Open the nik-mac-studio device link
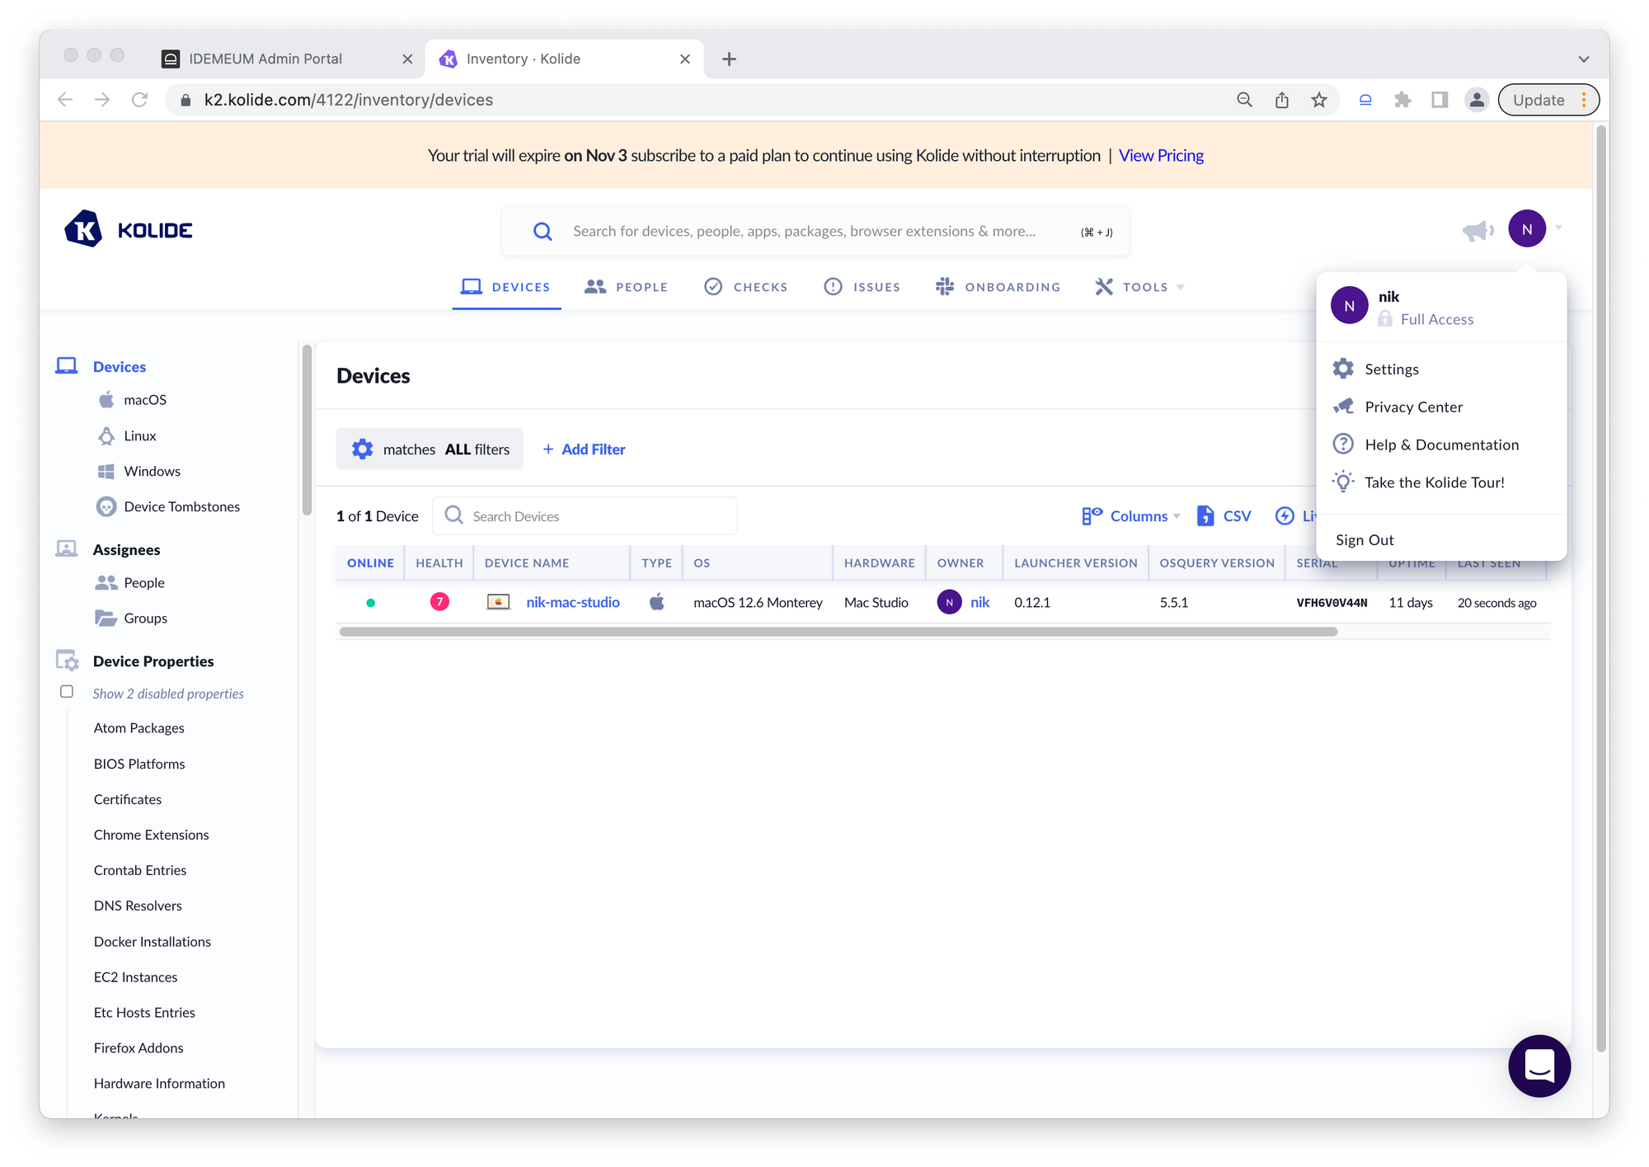The width and height of the screenshot is (1649, 1167). (x=573, y=602)
